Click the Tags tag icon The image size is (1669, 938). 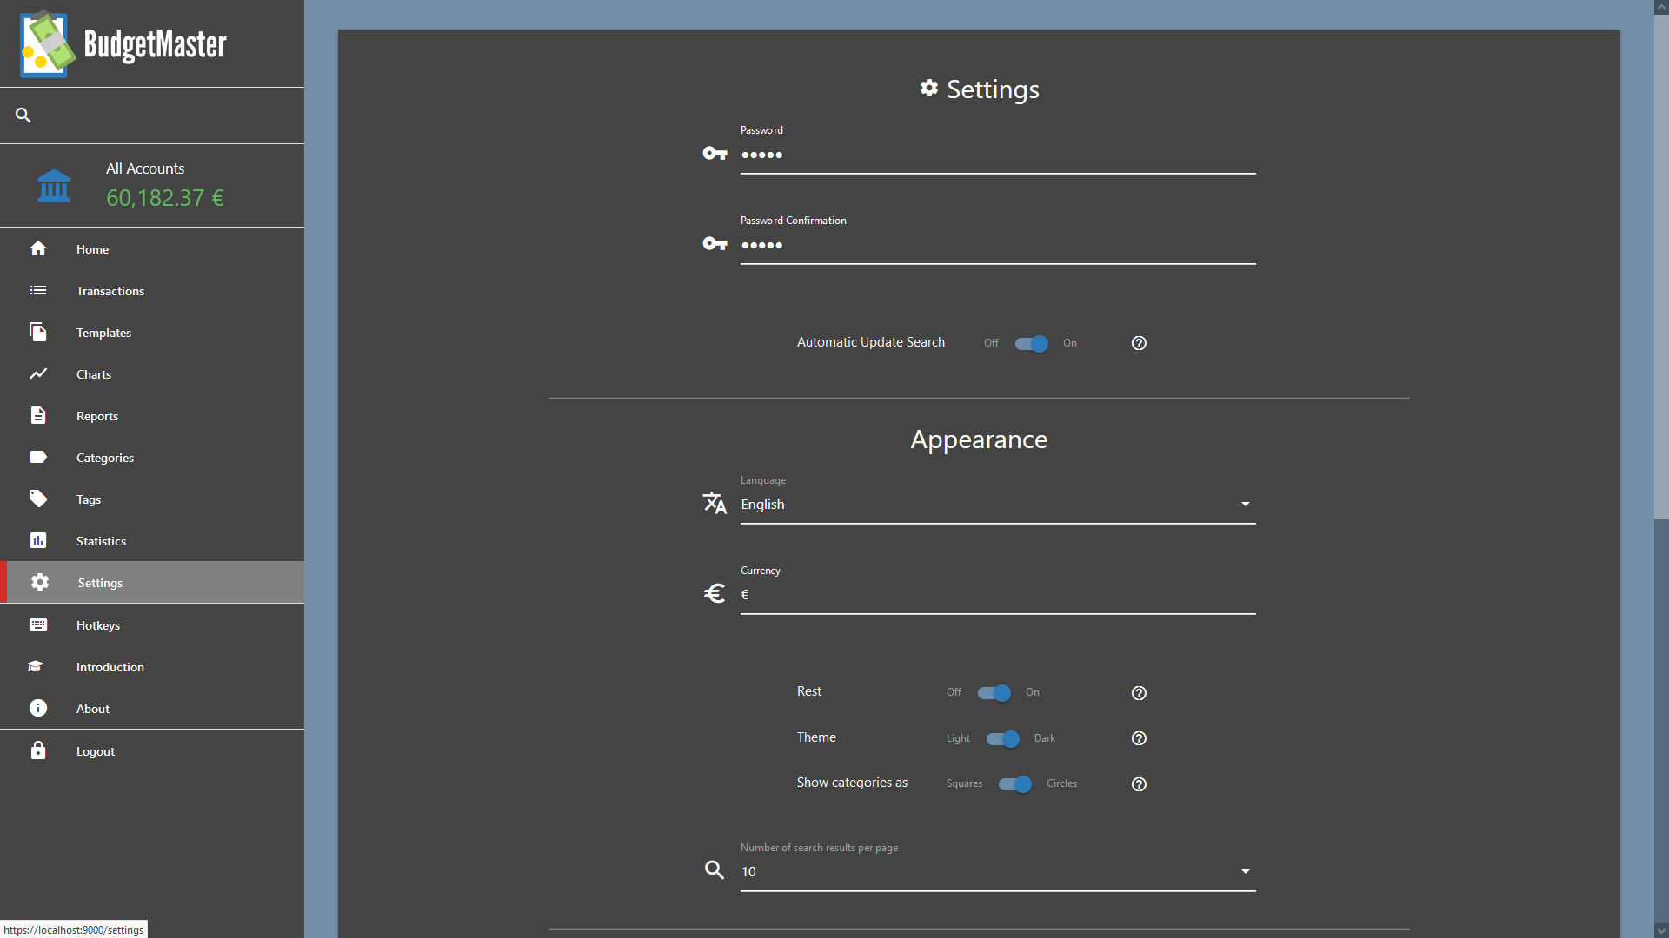[38, 499]
